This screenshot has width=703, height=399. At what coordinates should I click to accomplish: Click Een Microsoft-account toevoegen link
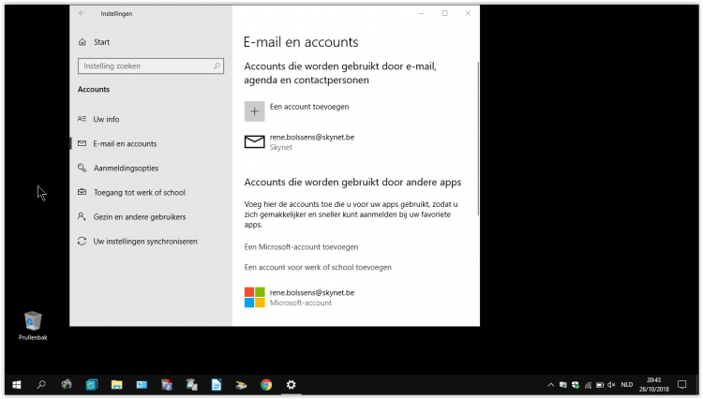(x=301, y=247)
